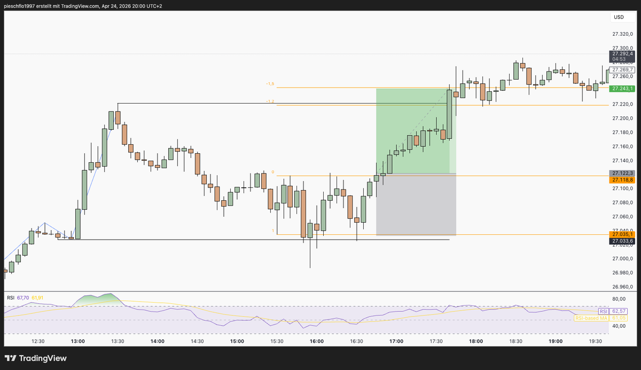Click the 27.220,0 price axis tick
Viewport: 641px width, 370px height.
tap(623, 104)
